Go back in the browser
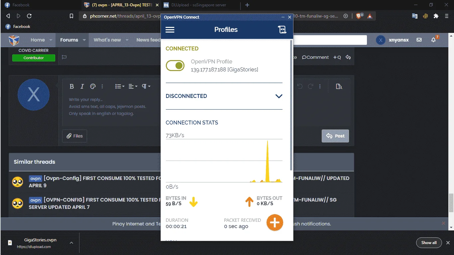 tap(8, 16)
